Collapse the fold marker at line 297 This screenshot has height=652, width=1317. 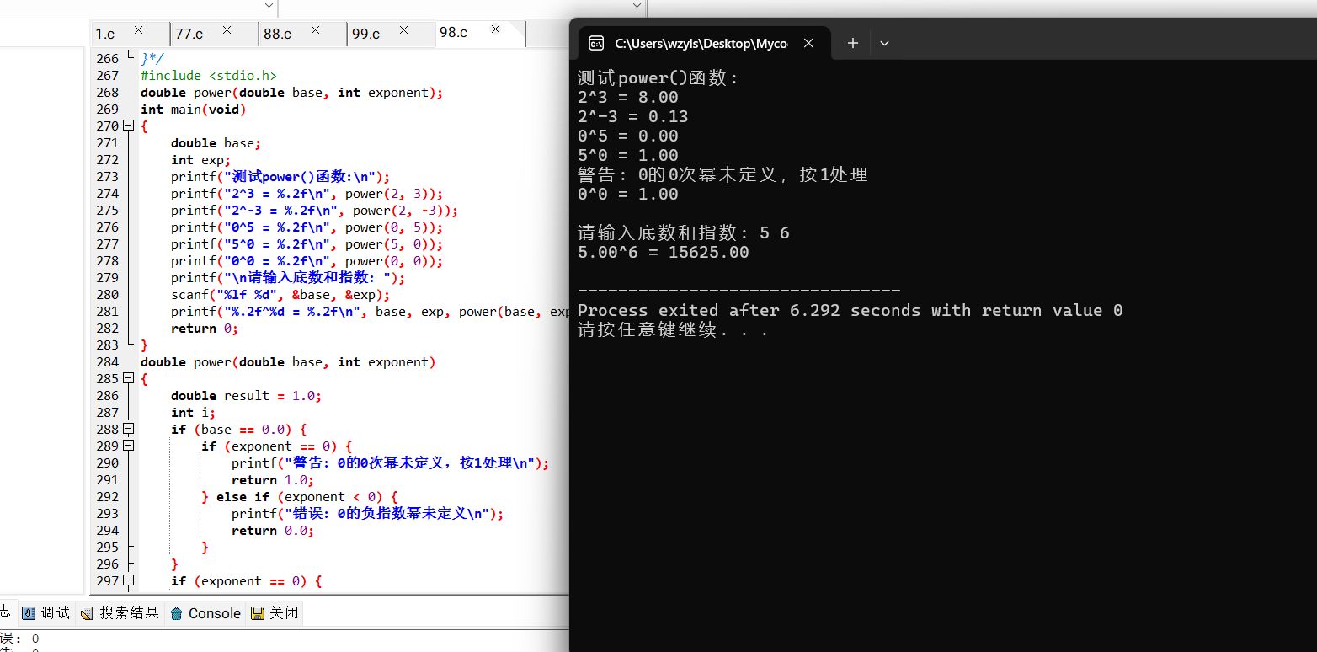[x=128, y=581]
